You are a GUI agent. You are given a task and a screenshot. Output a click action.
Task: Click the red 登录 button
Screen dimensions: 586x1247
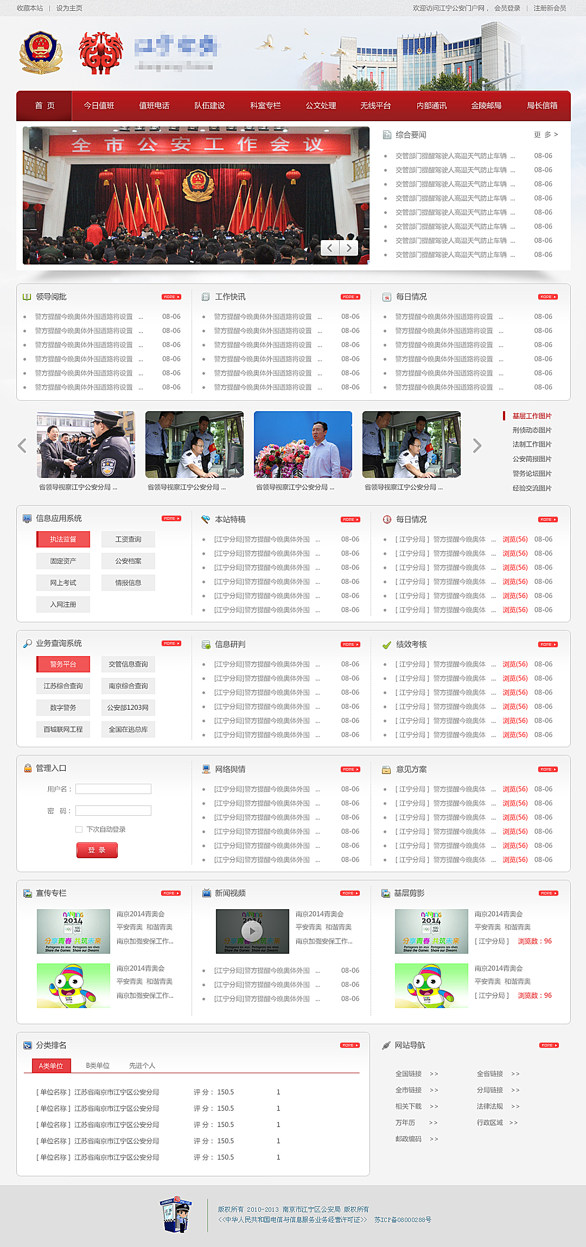point(97,850)
